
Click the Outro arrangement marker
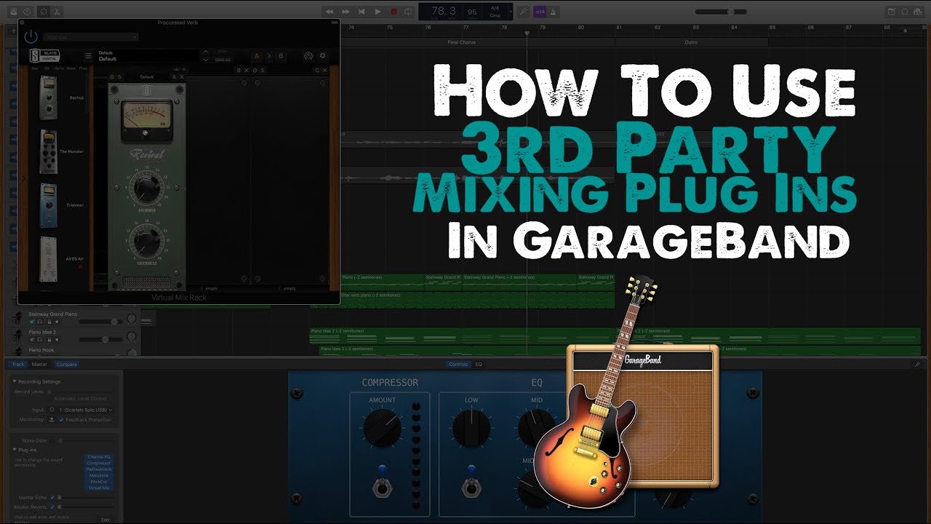tap(691, 42)
